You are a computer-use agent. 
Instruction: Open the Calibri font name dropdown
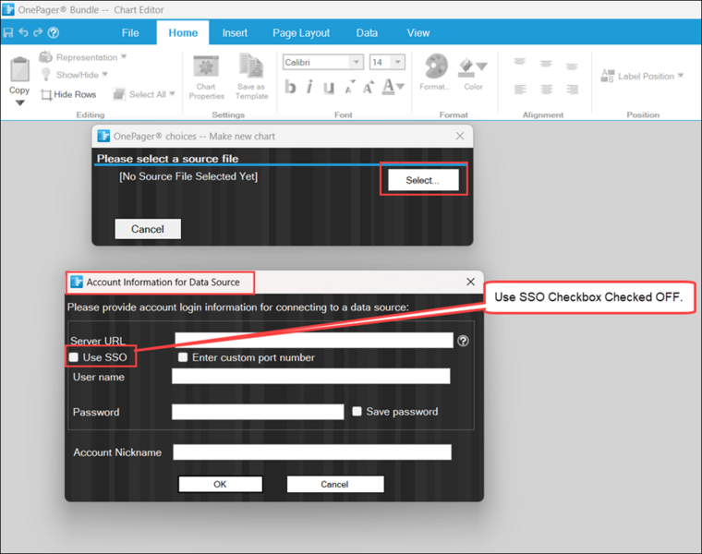click(x=357, y=62)
